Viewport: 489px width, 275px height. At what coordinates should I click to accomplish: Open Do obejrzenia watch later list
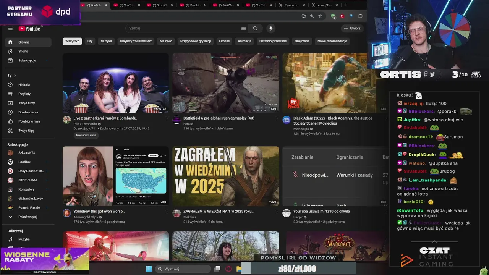click(28, 112)
